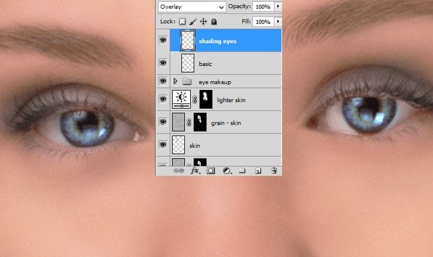Lock transparent pixels in Layers panel

pyautogui.click(x=182, y=22)
